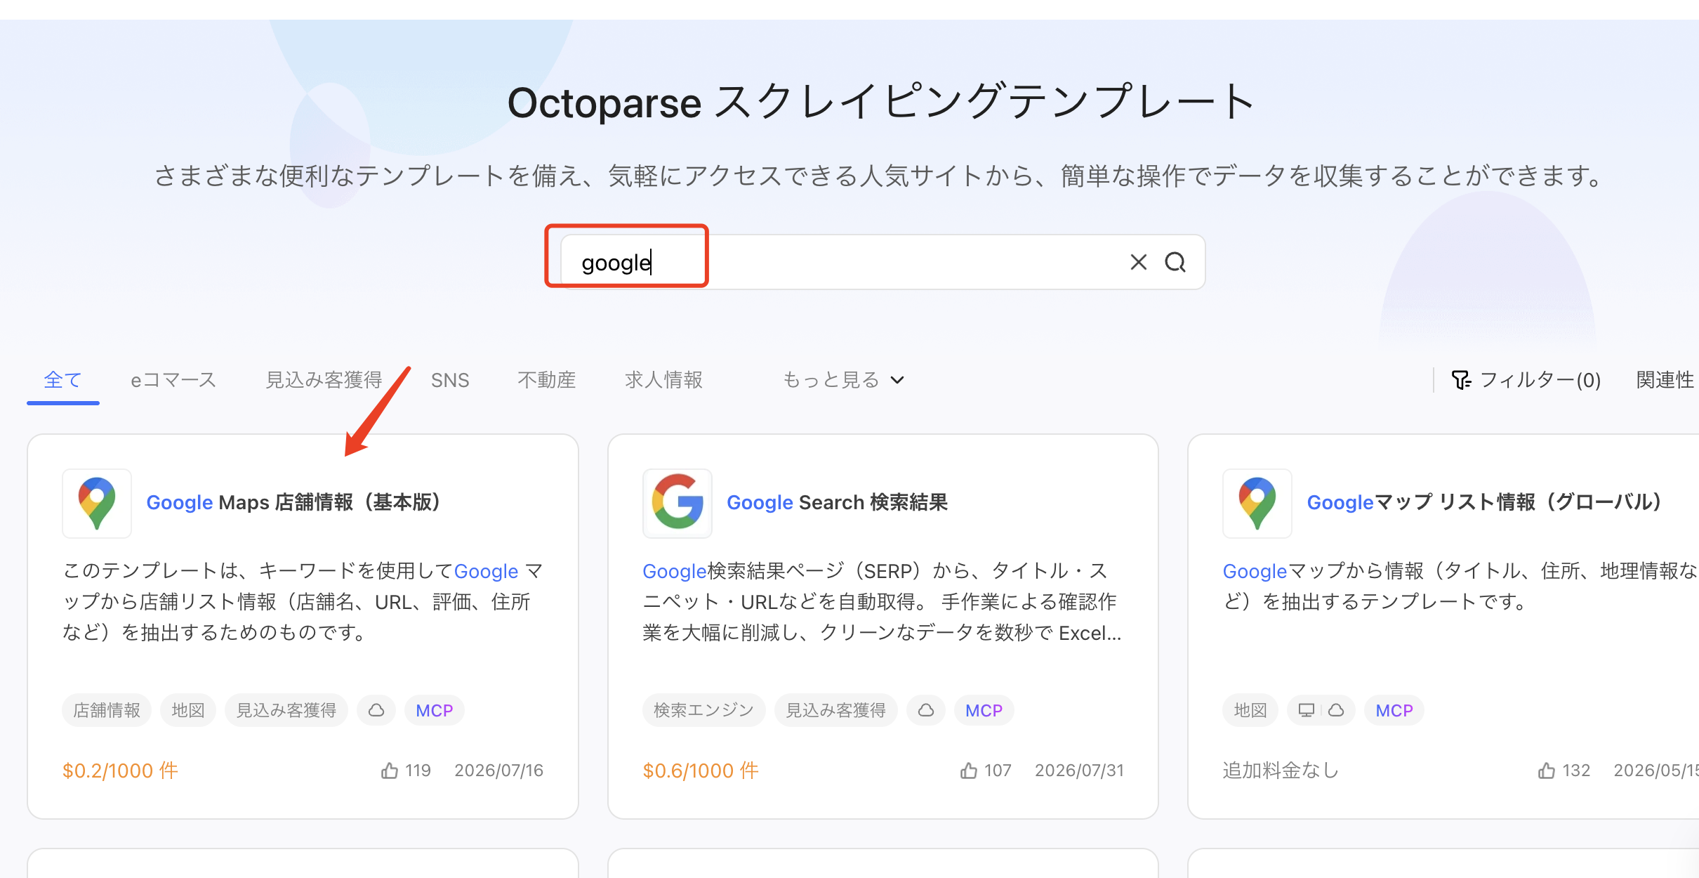Click the thumbs-up icon next to 107
The height and width of the screenshot is (878, 1699).
coord(969,771)
